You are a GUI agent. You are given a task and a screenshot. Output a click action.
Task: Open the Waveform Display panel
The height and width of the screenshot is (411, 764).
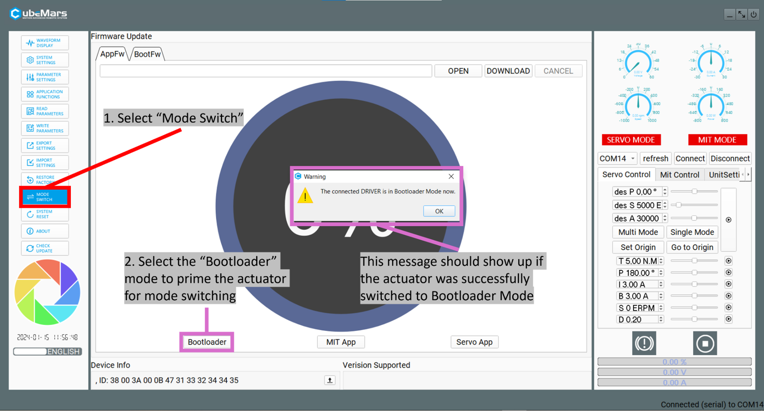(x=45, y=43)
